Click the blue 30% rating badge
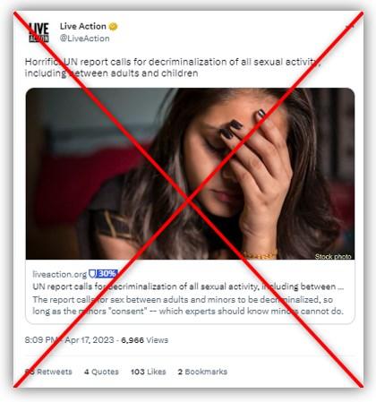Screen dimensions: 376x402 pyautogui.click(x=107, y=273)
